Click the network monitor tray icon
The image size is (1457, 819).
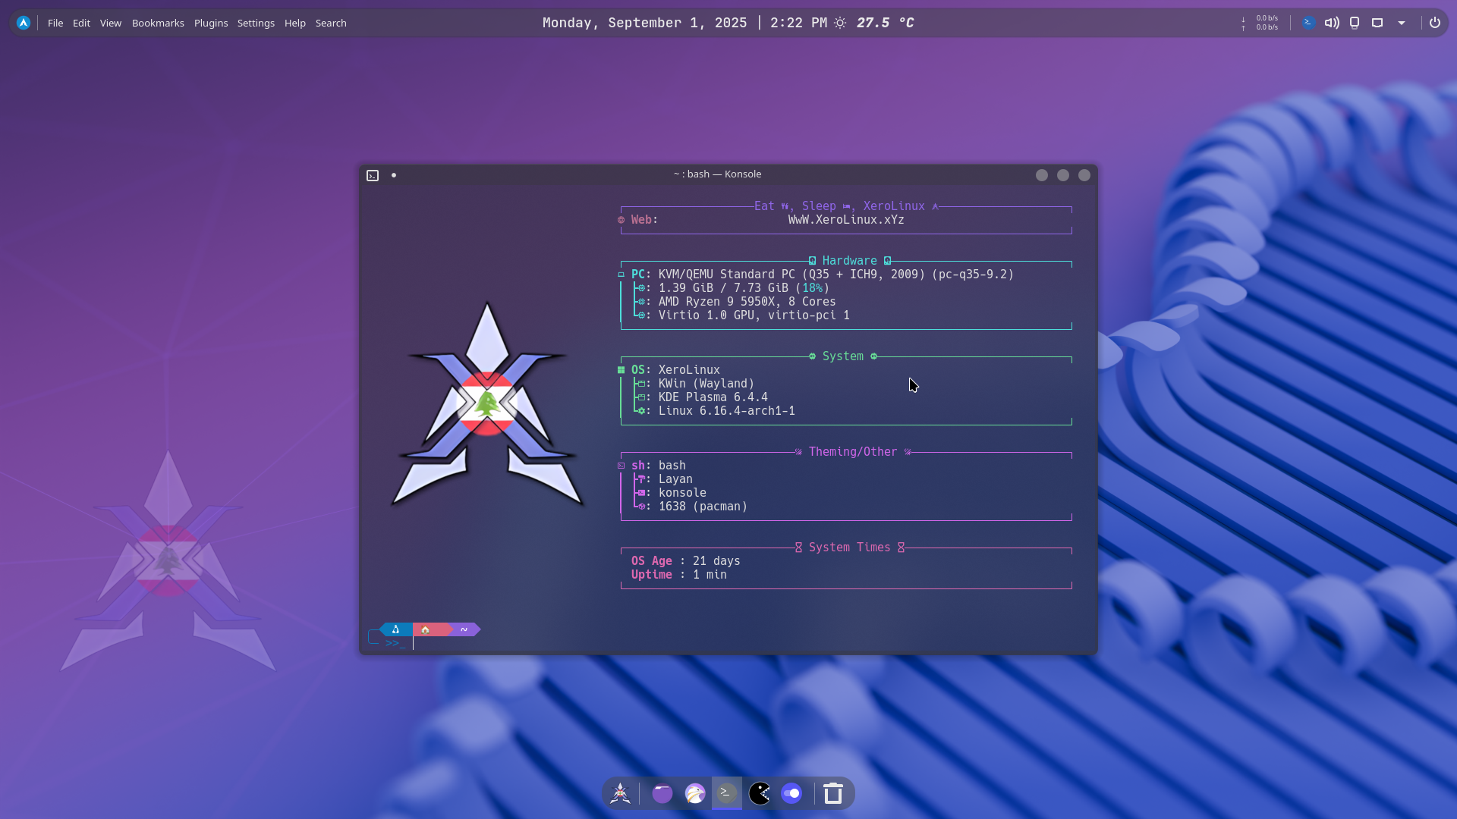[x=1260, y=23]
